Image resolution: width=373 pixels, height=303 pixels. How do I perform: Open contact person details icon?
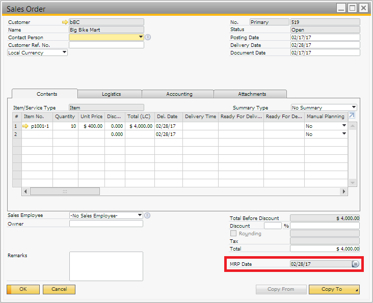click(x=148, y=37)
